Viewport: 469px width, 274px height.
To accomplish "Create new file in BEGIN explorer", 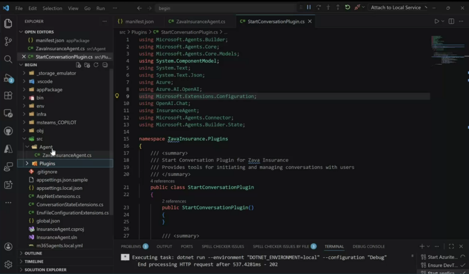I will [78, 65].
